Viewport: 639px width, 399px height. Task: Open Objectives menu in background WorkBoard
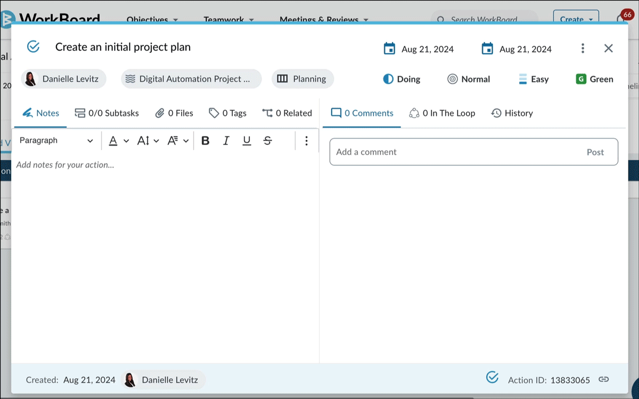(x=152, y=20)
